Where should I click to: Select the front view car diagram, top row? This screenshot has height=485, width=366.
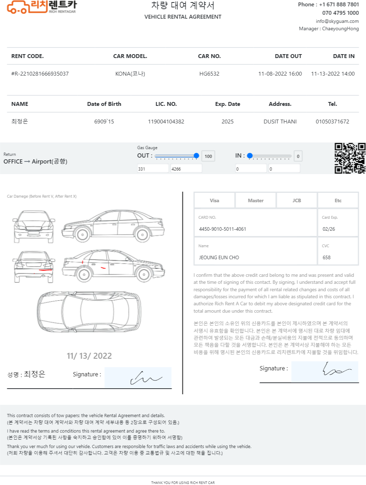[34, 226]
